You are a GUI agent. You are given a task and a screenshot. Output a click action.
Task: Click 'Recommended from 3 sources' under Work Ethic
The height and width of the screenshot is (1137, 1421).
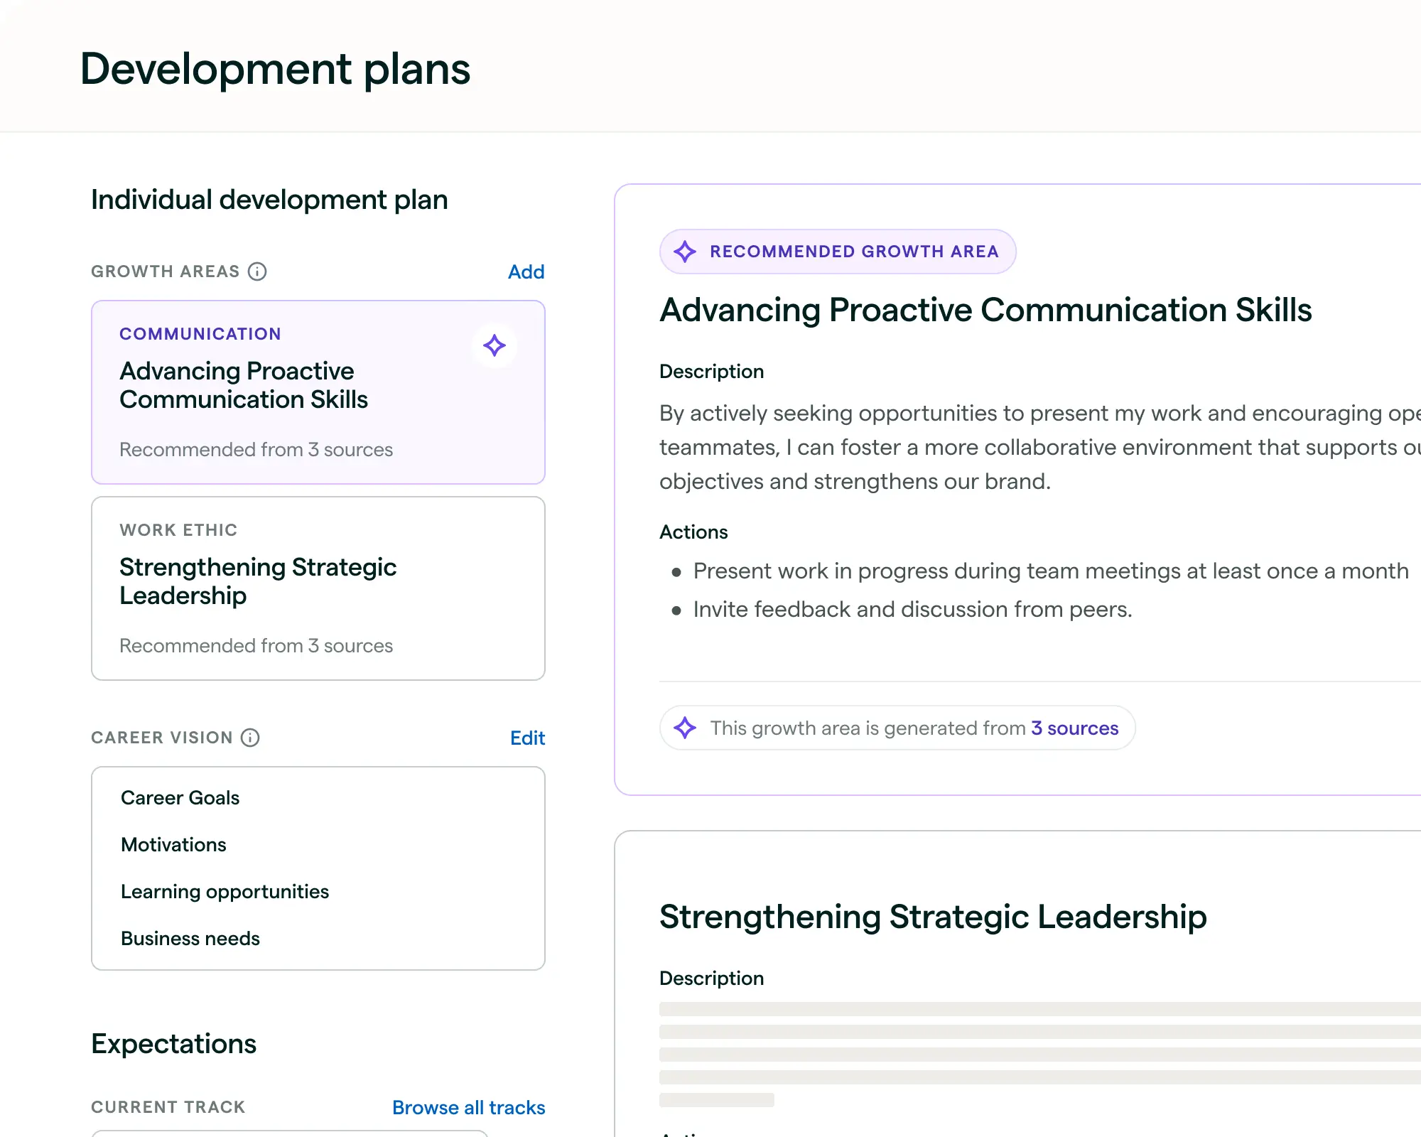point(256,645)
